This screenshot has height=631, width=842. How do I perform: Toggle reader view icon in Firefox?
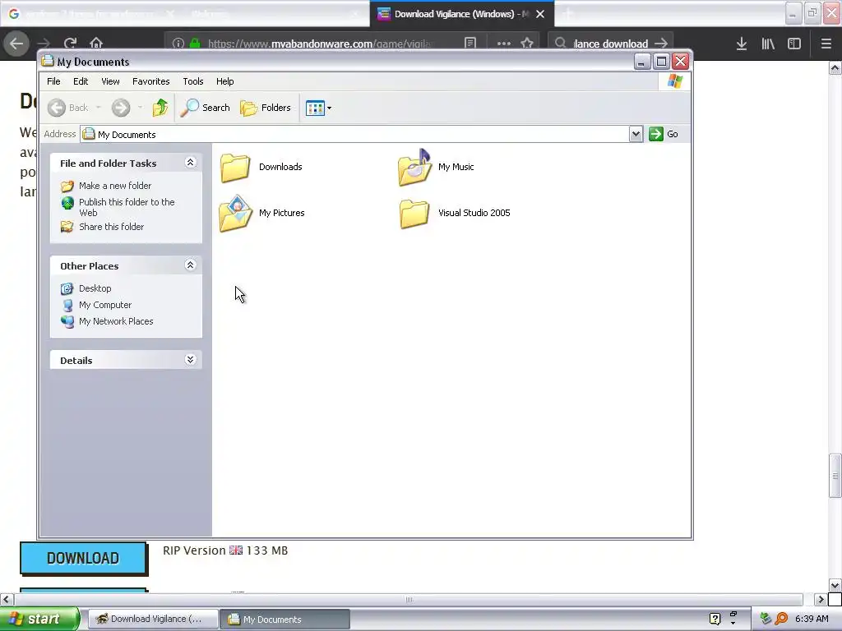click(x=470, y=44)
